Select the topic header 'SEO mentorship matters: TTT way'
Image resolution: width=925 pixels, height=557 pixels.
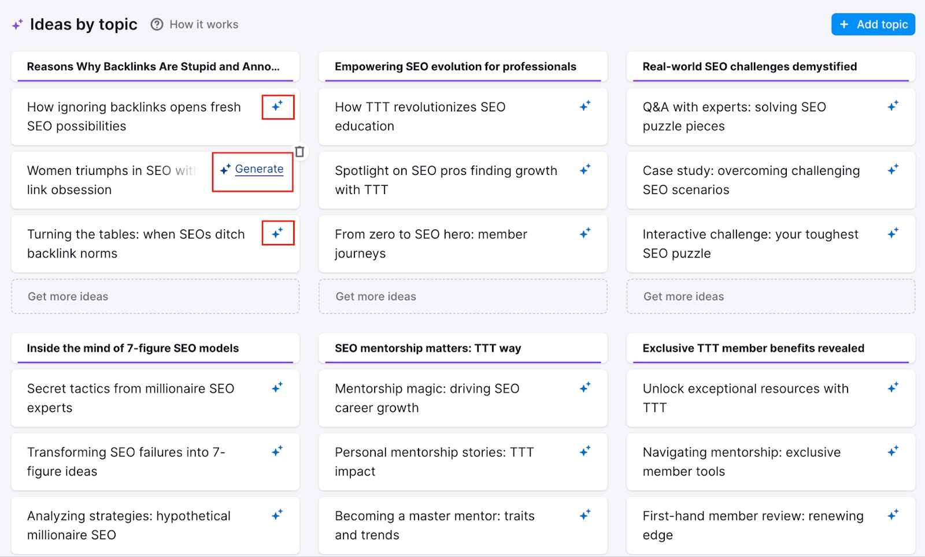[428, 348]
